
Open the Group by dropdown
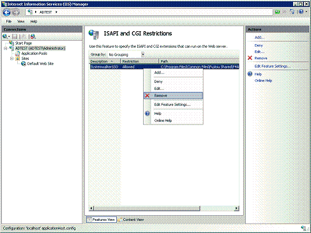pos(142,54)
